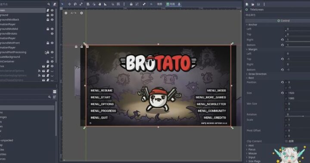This screenshot has width=310, height=163.
Task: Select the Scale mode tool
Action: 81,4
